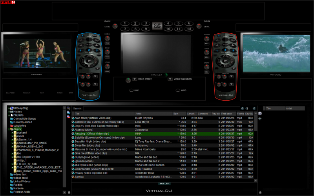
Task: Open Compatible Songs filter folder
Action: 23,119
